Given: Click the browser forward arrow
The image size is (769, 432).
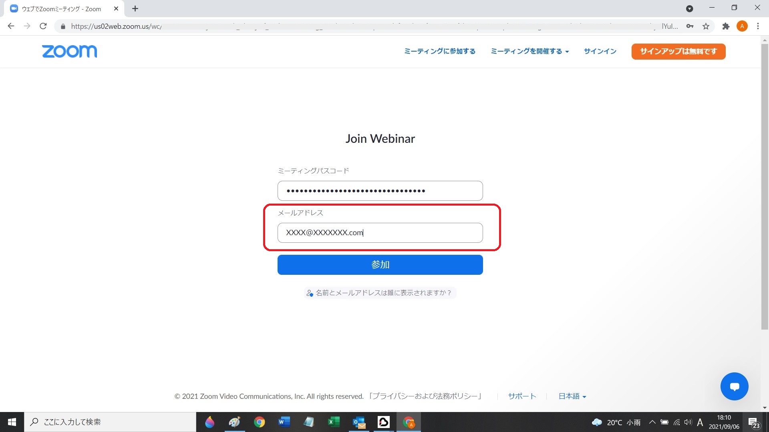Looking at the screenshot, I should coord(27,26).
